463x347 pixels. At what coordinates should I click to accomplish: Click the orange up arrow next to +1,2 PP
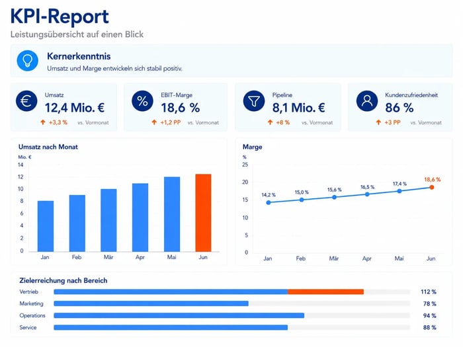[x=154, y=122]
